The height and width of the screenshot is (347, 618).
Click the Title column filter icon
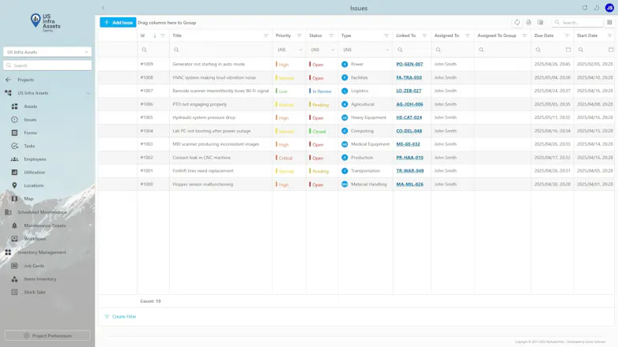click(266, 35)
